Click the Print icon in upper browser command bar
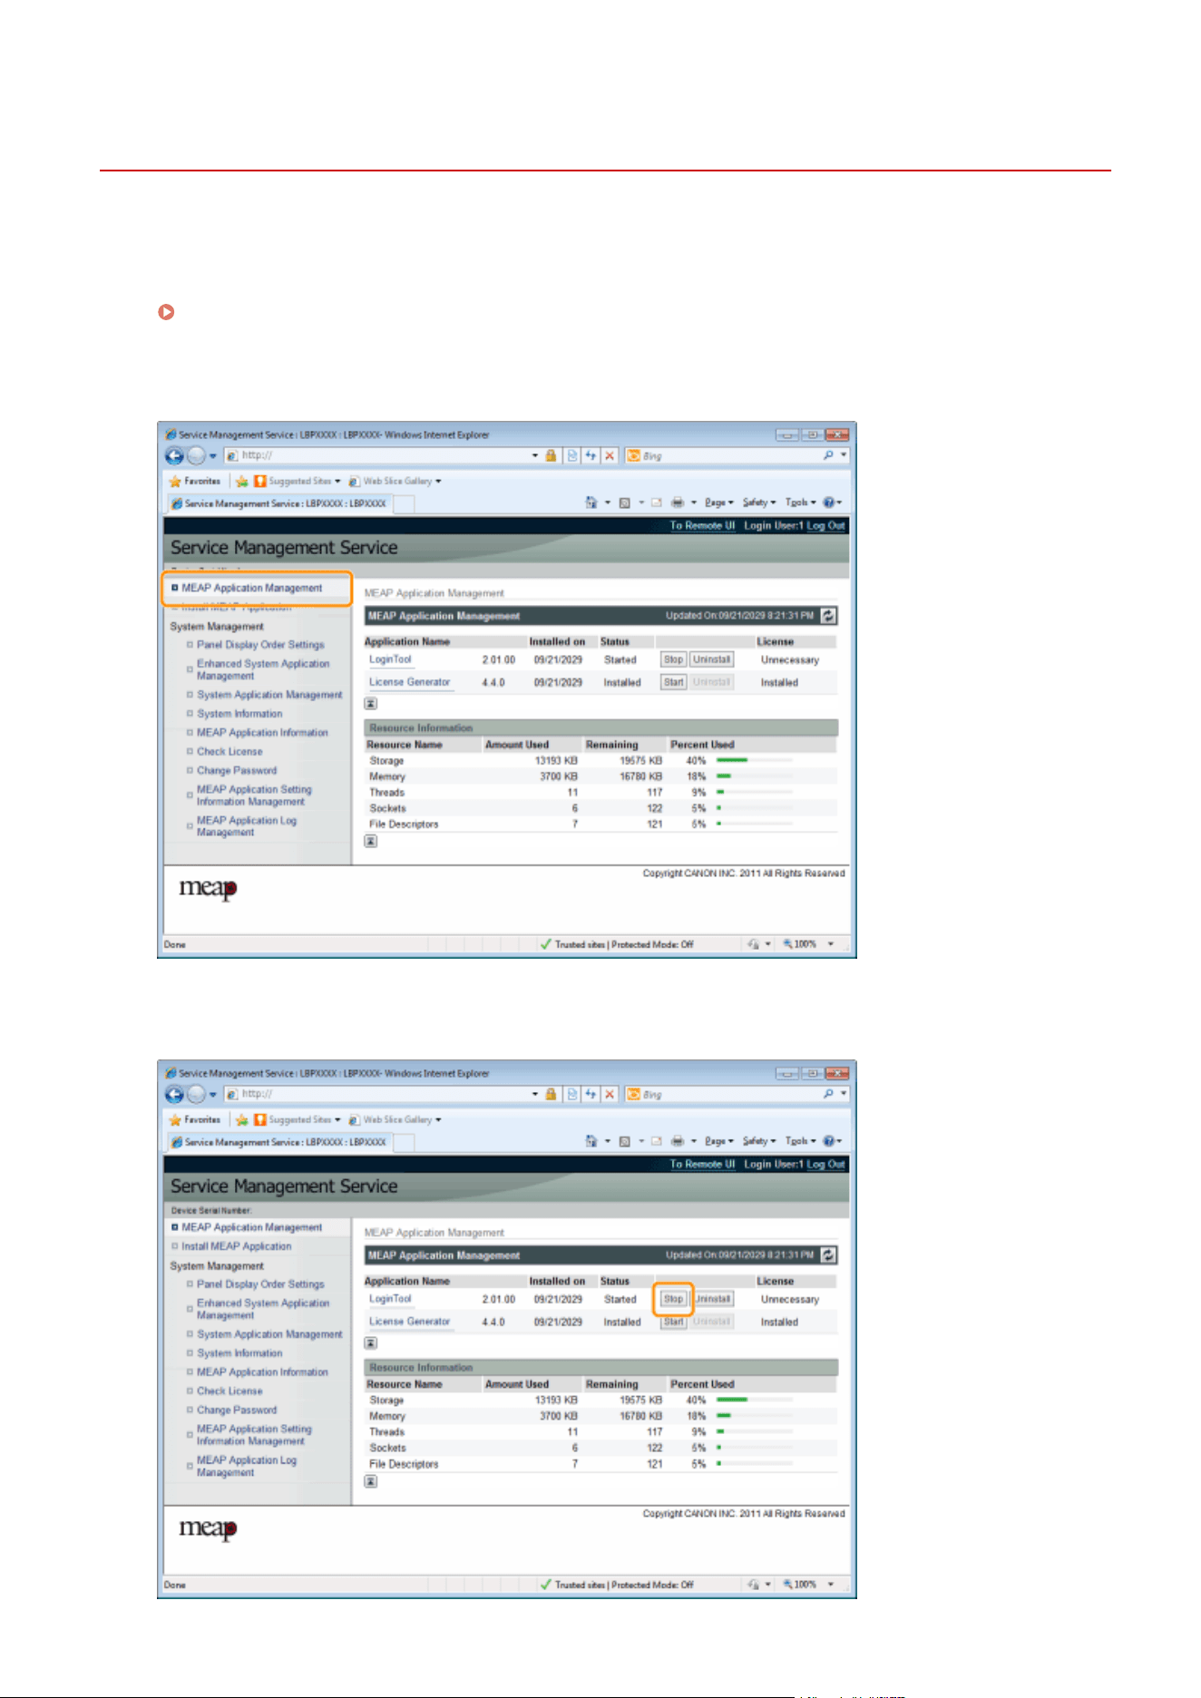Screen dimensions: 1201x1698 pyautogui.click(x=677, y=503)
